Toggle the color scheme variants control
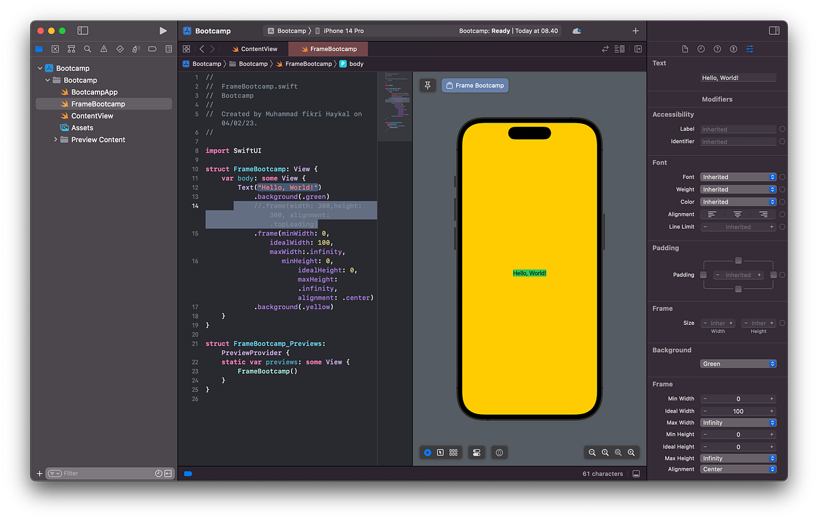This screenshot has width=818, height=521. (499, 452)
